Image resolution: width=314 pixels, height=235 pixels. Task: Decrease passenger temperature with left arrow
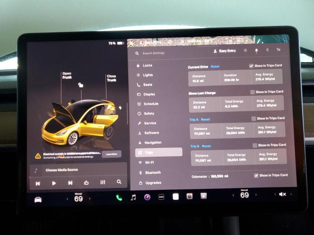[x=233, y=195]
